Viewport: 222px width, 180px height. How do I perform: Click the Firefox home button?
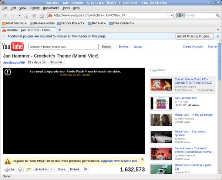pos(41,15)
